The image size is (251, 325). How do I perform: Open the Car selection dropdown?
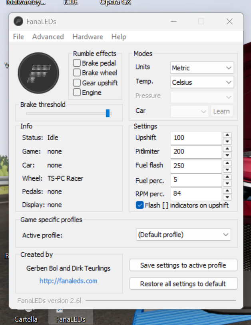[x=189, y=111]
